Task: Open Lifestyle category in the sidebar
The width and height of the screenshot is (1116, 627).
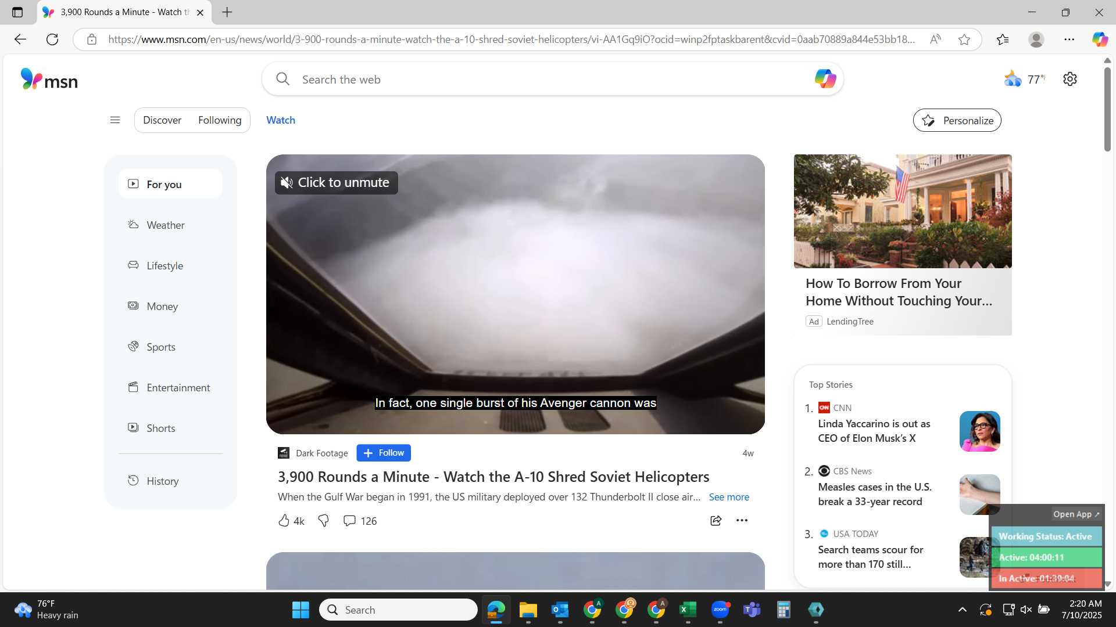Action: tap(170, 265)
